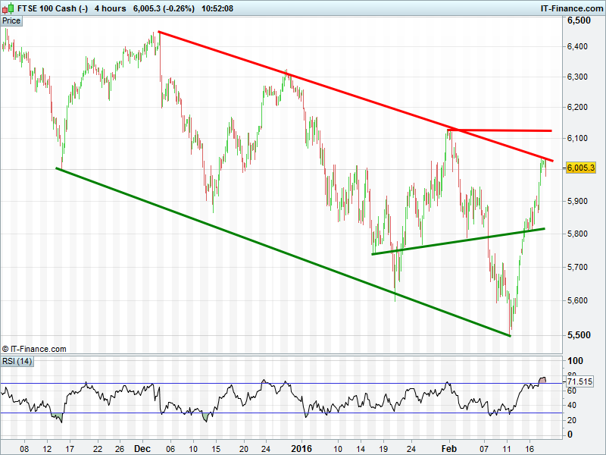Change the 4 hours timeframe setting

(110, 8)
